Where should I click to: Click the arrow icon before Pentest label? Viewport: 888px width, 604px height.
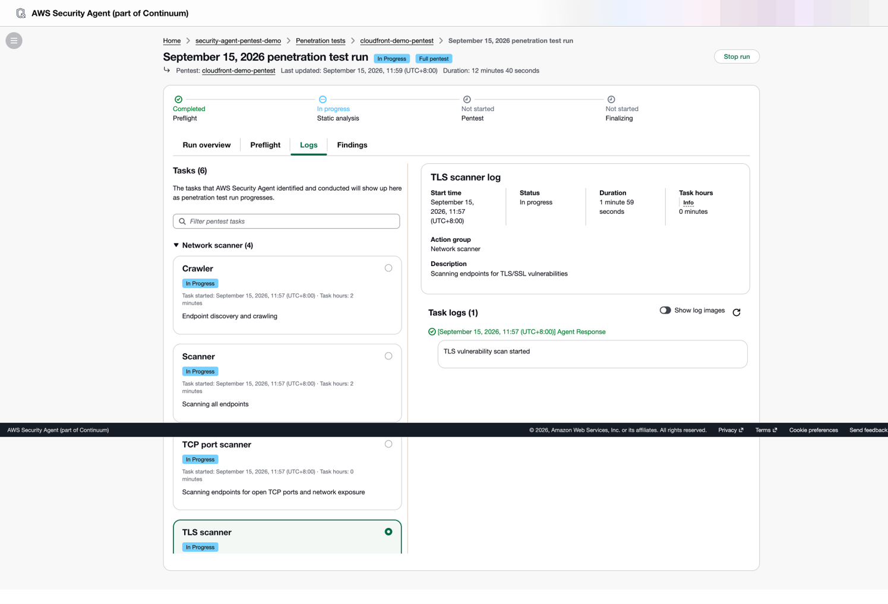tap(167, 70)
